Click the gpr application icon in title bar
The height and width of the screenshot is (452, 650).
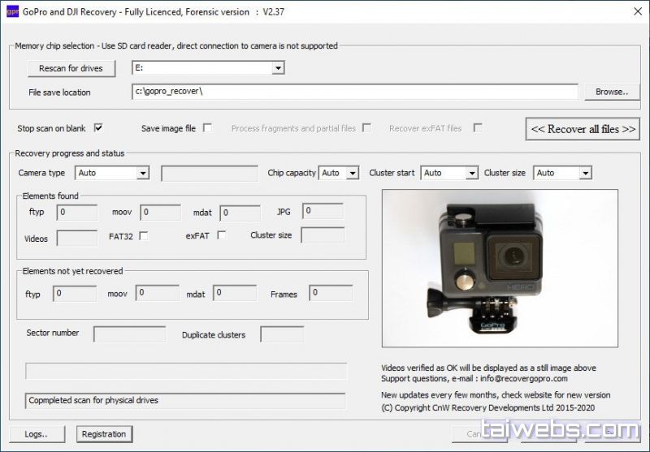click(x=11, y=12)
